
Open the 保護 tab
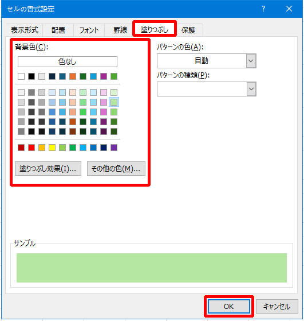pyautogui.click(x=188, y=30)
